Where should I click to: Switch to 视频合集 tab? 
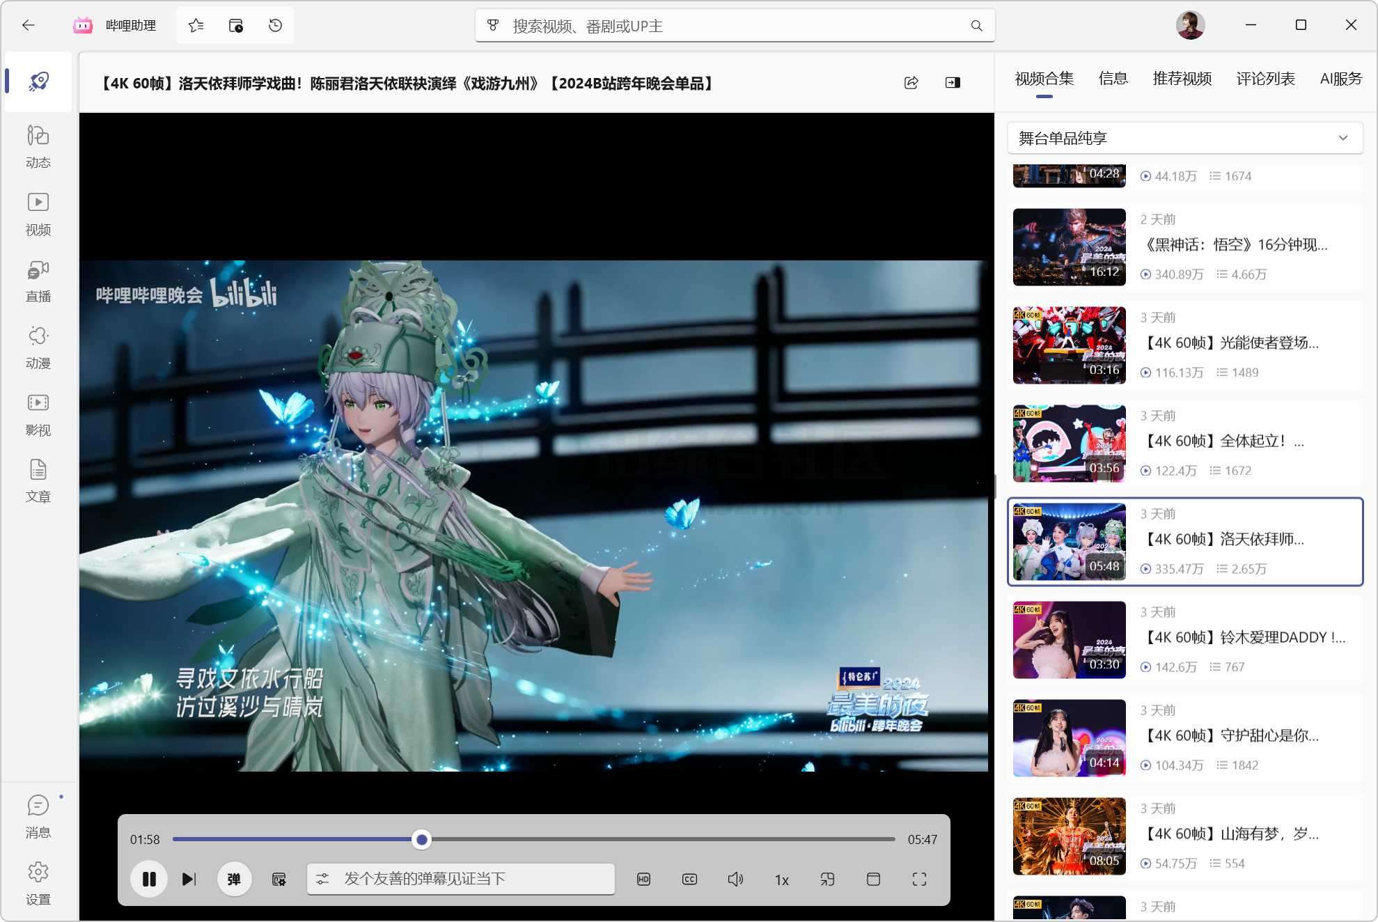tap(1044, 79)
